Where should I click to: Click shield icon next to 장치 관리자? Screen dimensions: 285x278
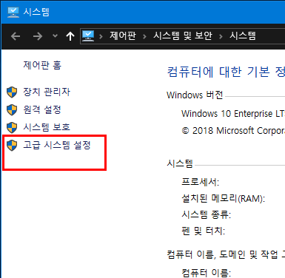(12, 92)
